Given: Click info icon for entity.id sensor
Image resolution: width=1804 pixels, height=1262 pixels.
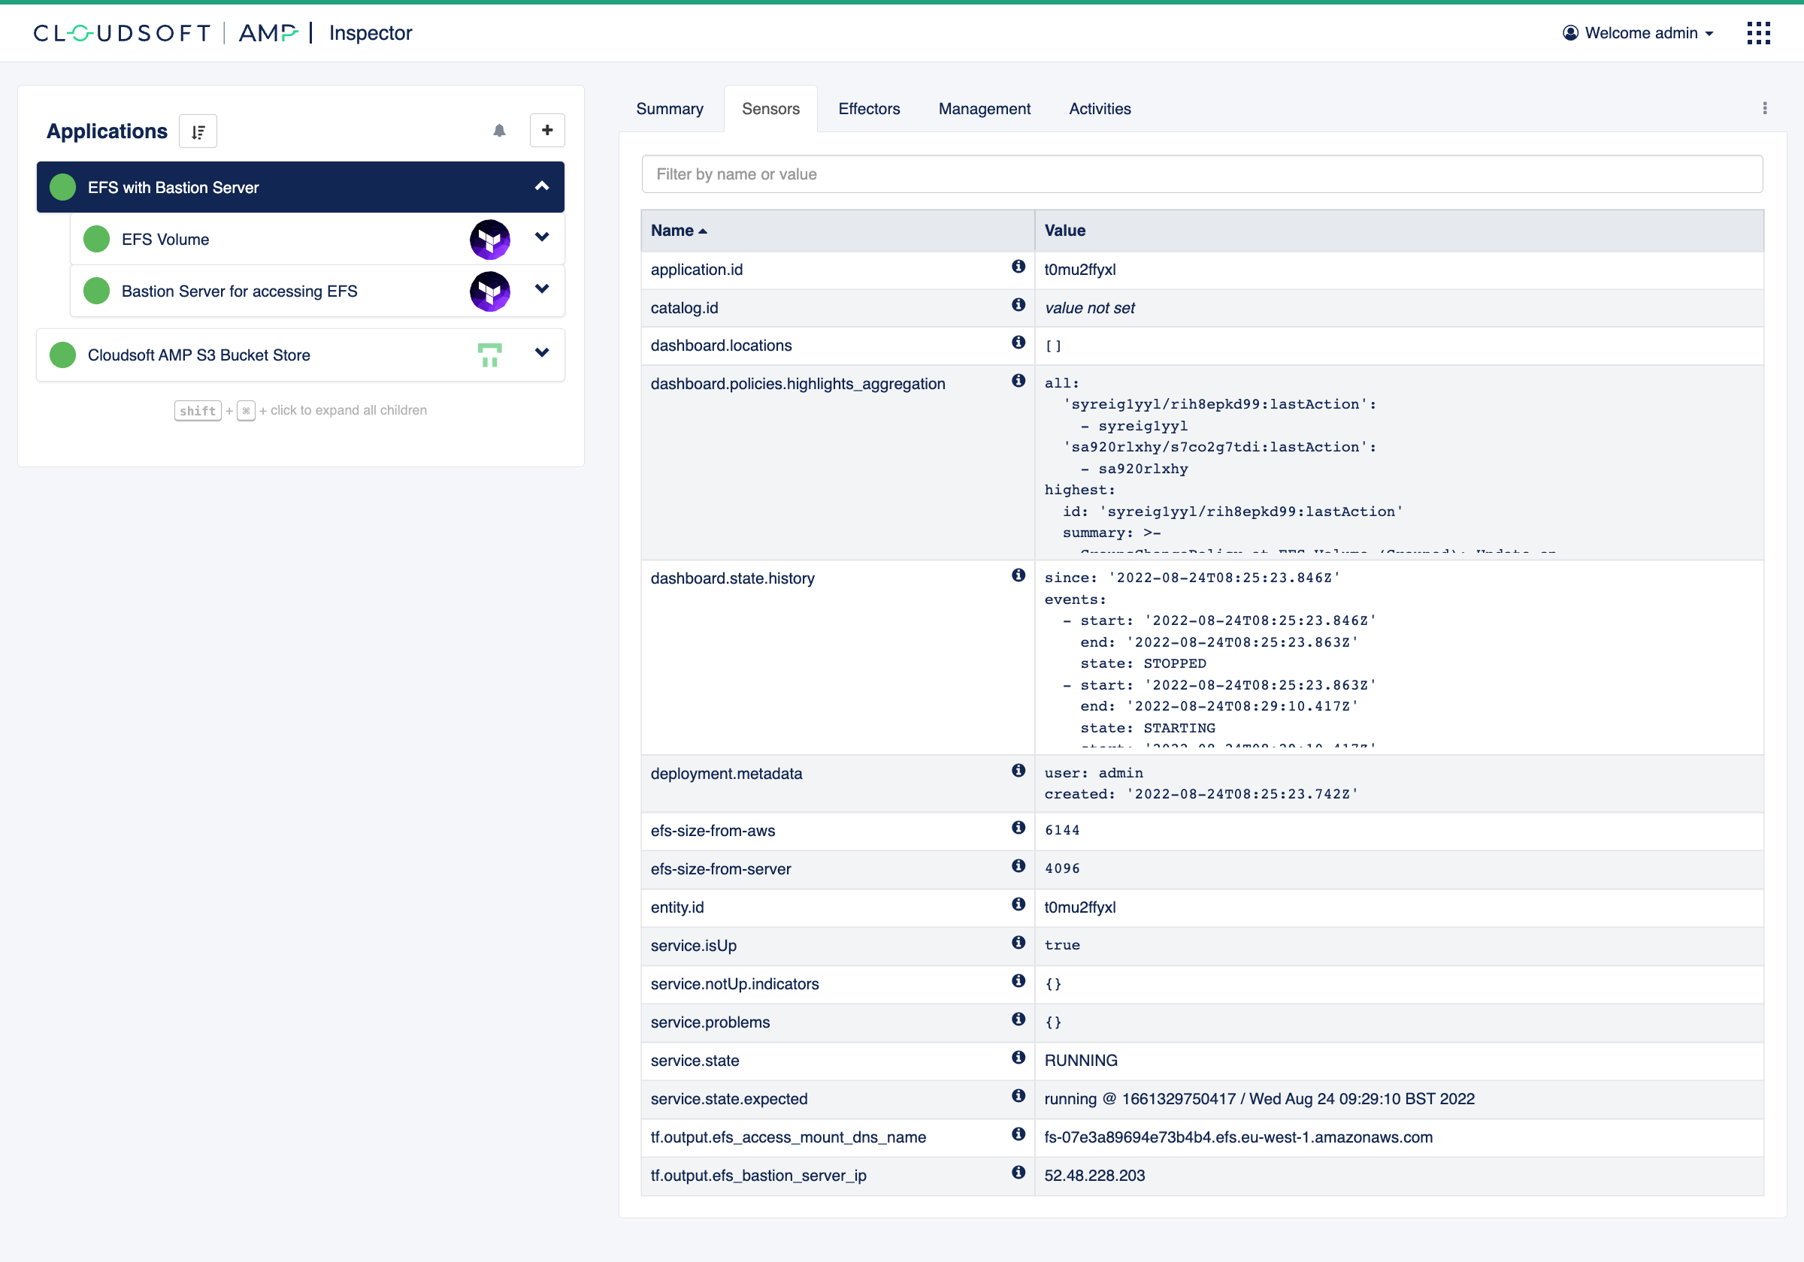Looking at the screenshot, I should tap(1019, 904).
